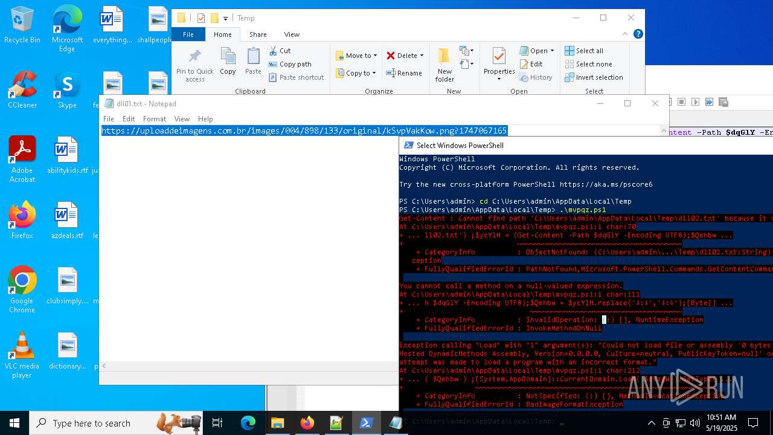Click the PowerShell window title bar icon
This screenshot has height=435, width=773.
409,145
